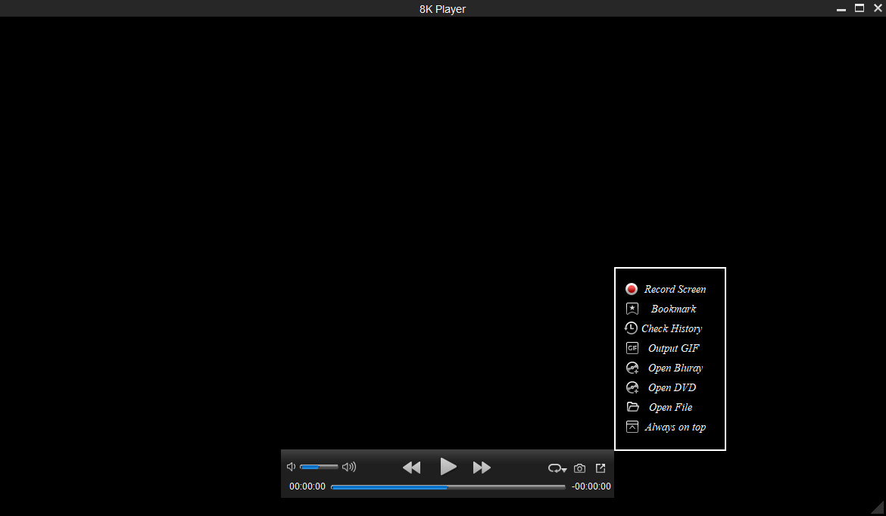Click the Output GIF icon

point(632,348)
